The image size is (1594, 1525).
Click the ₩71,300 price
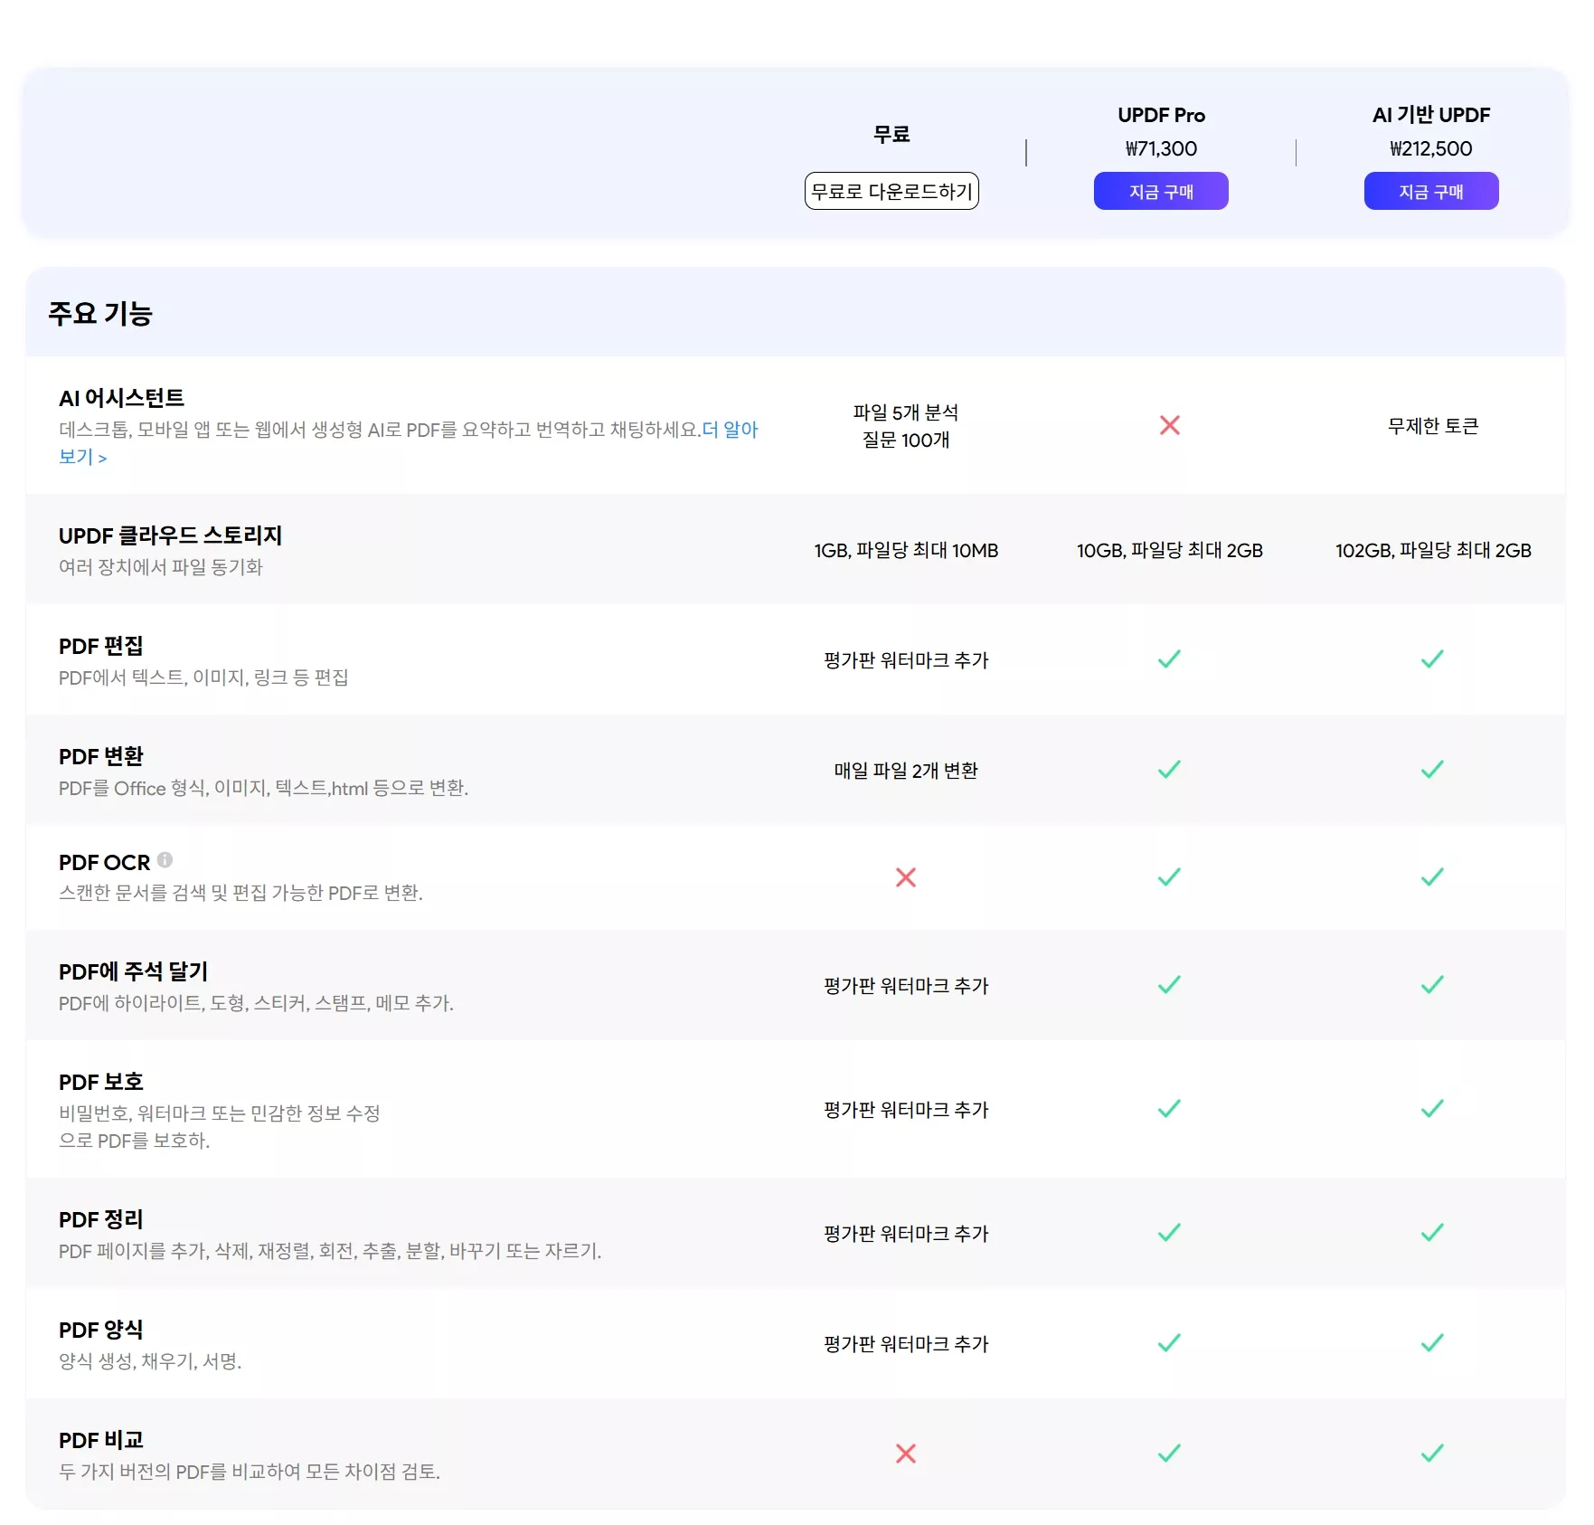tap(1161, 148)
